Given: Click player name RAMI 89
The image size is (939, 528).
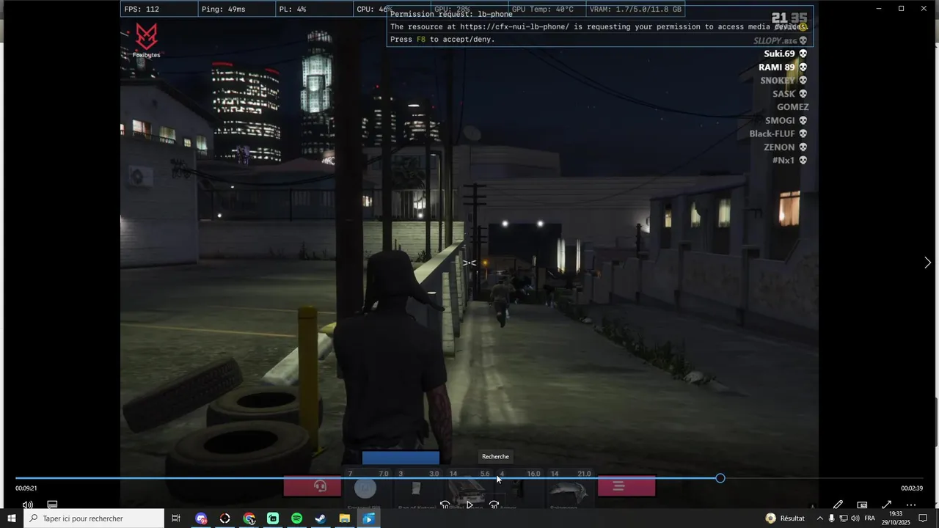Looking at the screenshot, I should [777, 67].
